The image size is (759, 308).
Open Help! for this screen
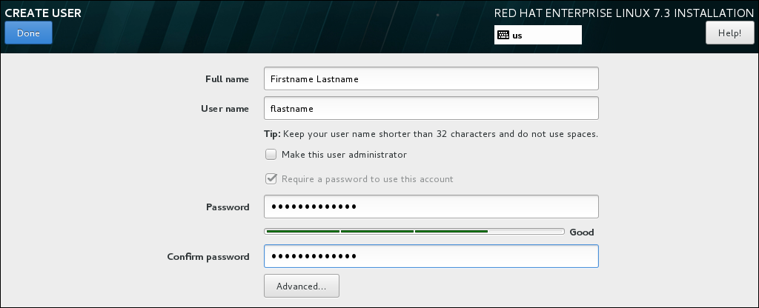click(x=729, y=33)
